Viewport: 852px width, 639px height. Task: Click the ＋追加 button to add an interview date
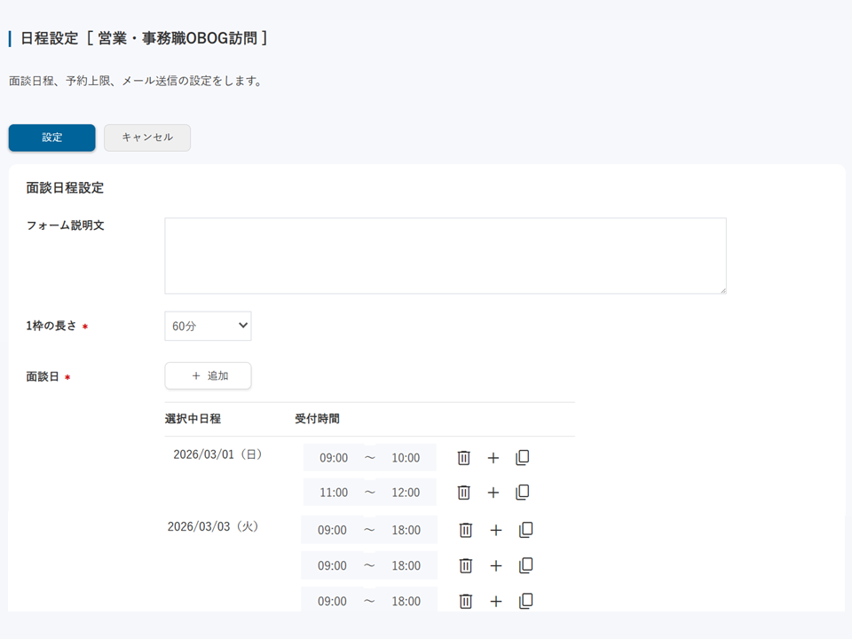207,375
